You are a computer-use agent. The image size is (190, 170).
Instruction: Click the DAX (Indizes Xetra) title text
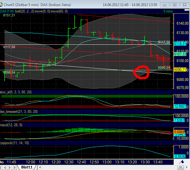pyautogui.click(x=56, y=5)
